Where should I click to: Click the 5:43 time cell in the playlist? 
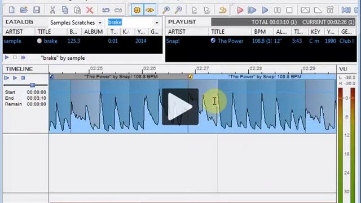tap(297, 41)
